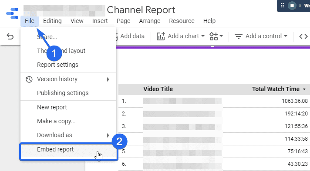Select Make a copy... menu entry
The image size is (310, 171).
point(68,121)
